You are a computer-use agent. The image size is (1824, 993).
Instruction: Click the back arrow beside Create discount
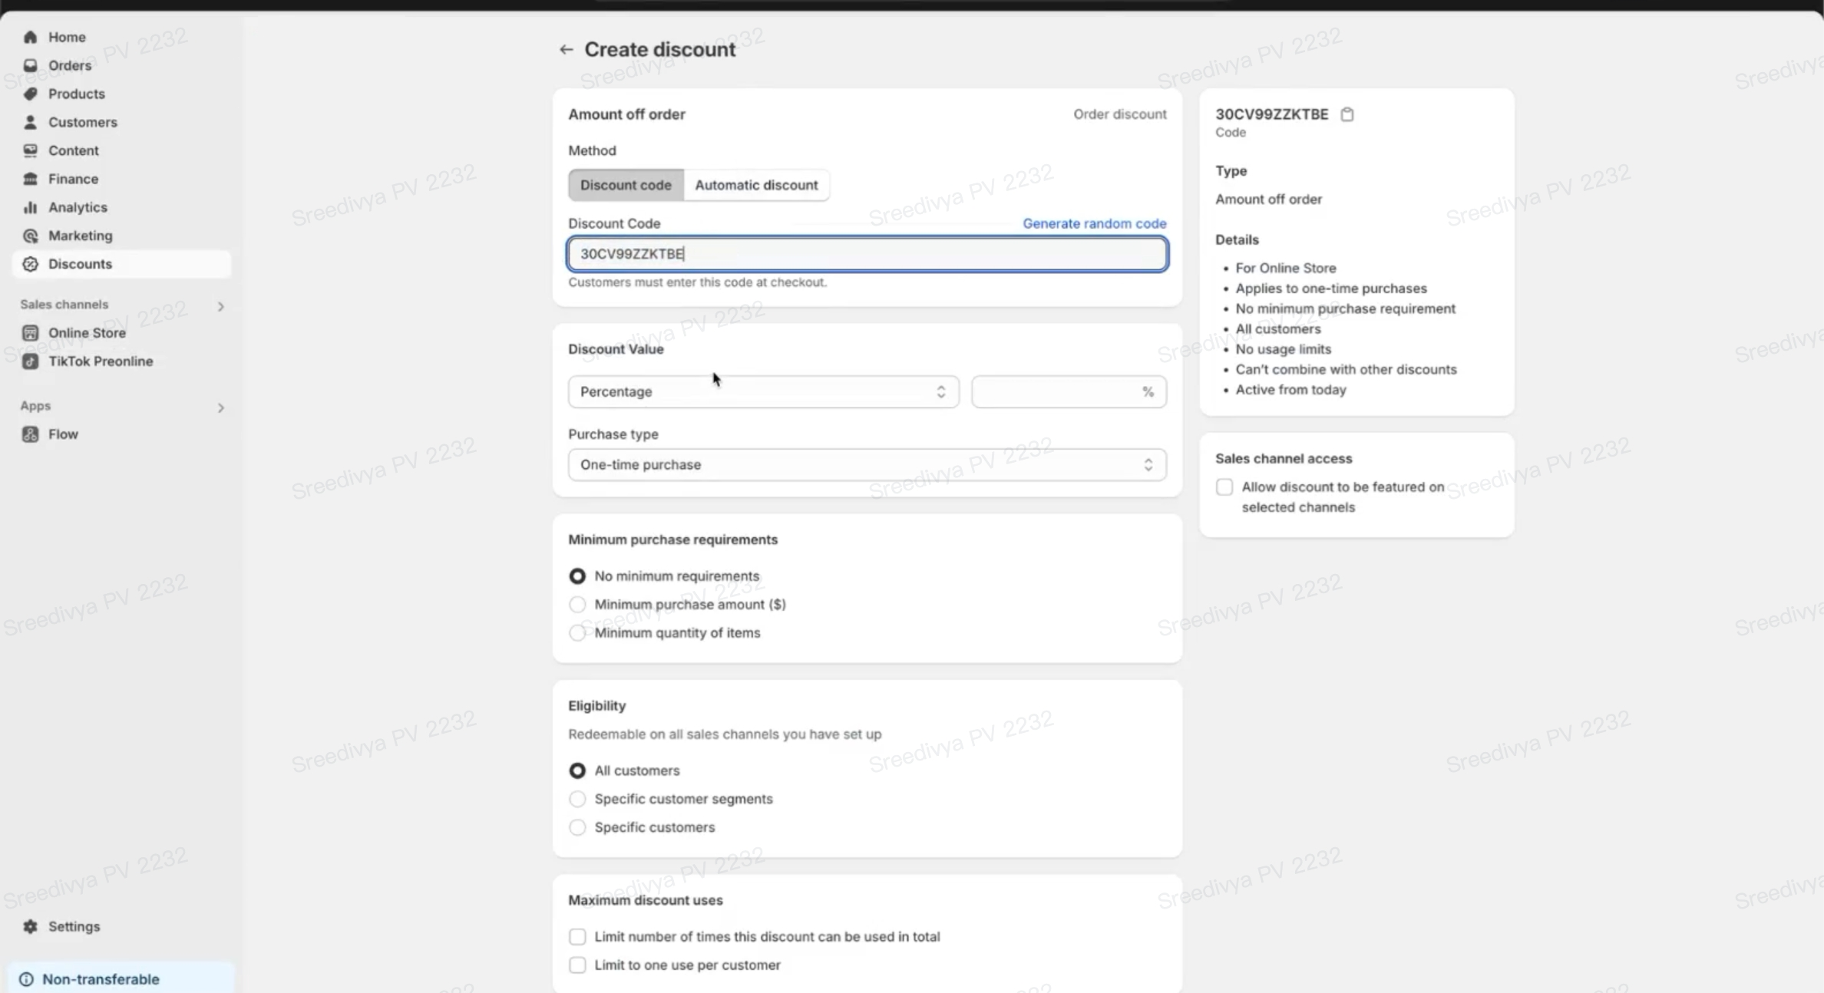click(566, 50)
